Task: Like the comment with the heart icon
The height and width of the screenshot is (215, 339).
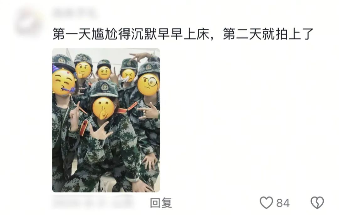Action: click(266, 203)
